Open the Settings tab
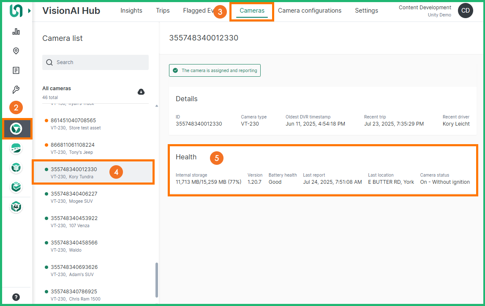Screen dimensions: 485x306 coord(366,11)
